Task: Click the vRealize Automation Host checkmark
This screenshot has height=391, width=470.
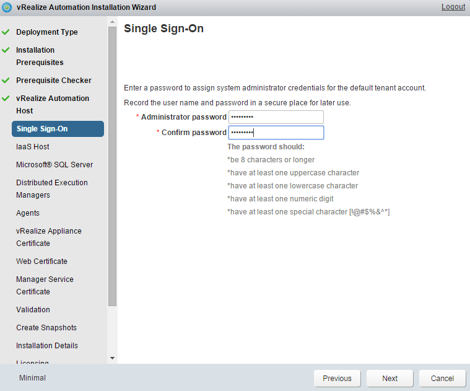Action: 6,98
